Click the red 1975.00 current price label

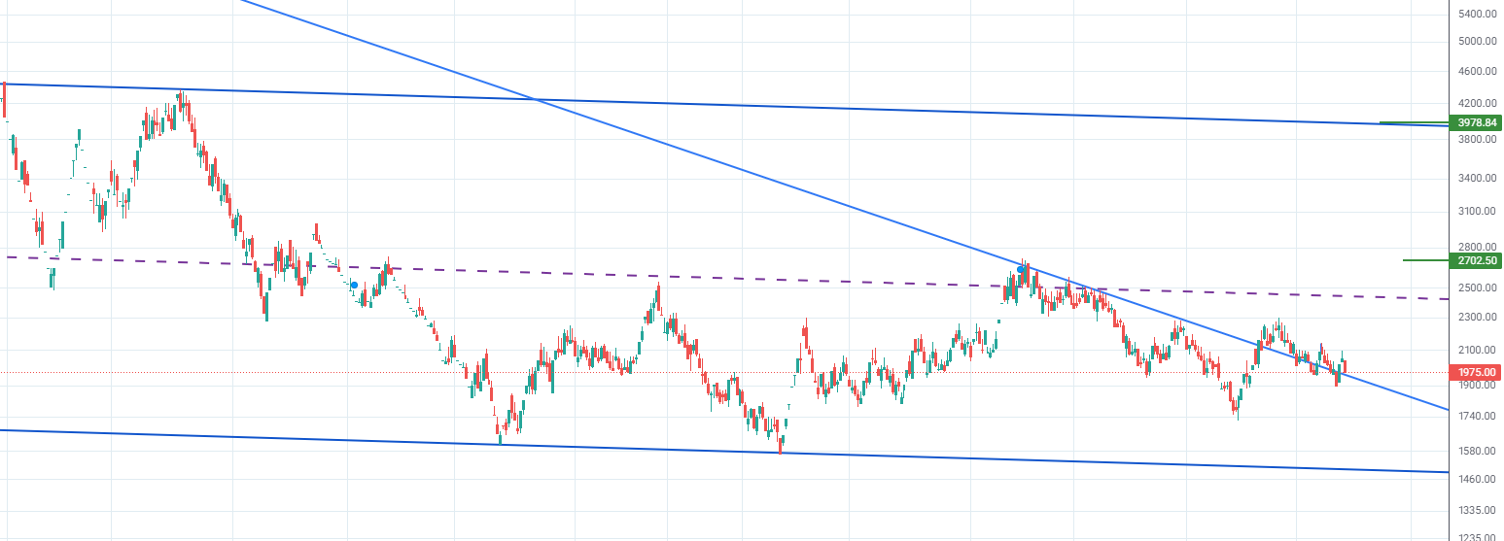(x=1475, y=372)
